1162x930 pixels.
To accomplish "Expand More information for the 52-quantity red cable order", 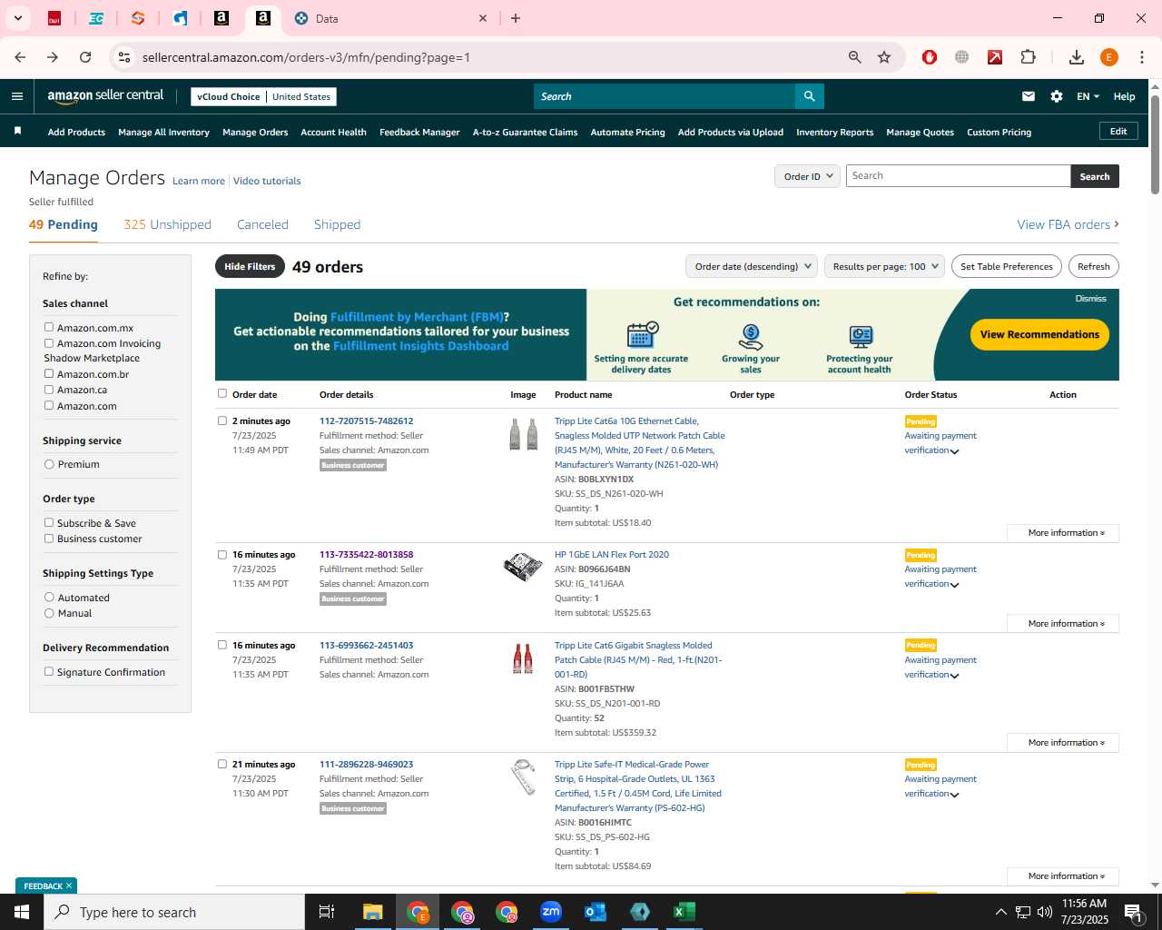I will click(1063, 743).
